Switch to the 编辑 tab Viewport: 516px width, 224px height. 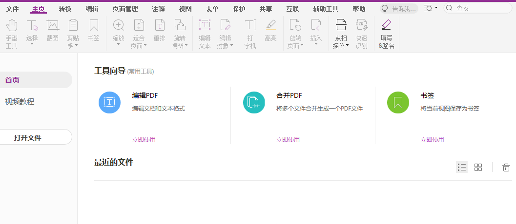tap(92, 9)
